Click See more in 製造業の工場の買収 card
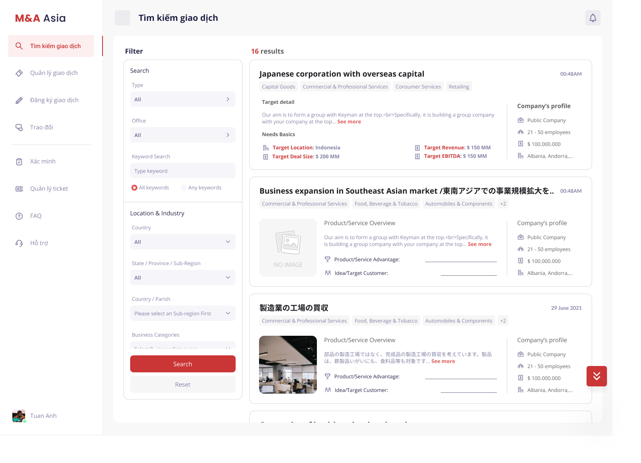641x463 pixels. click(443, 361)
